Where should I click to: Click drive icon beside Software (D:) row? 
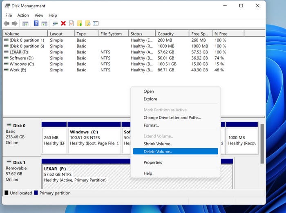6,58
